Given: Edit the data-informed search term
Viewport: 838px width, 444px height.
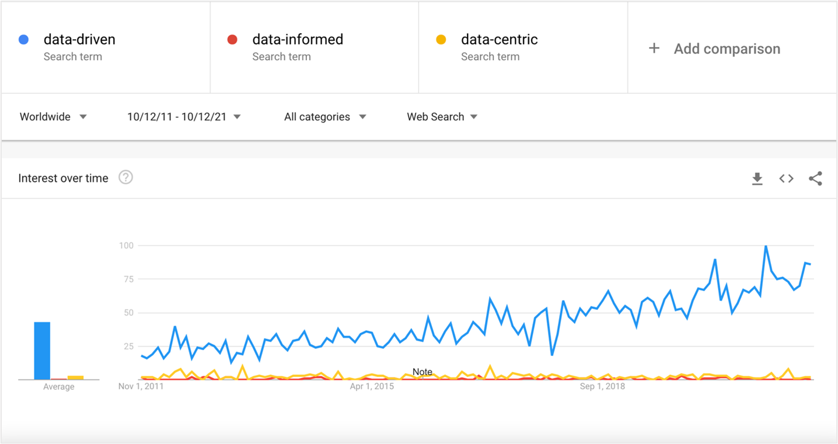Looking at the screenshot, I should pos(298,40).
